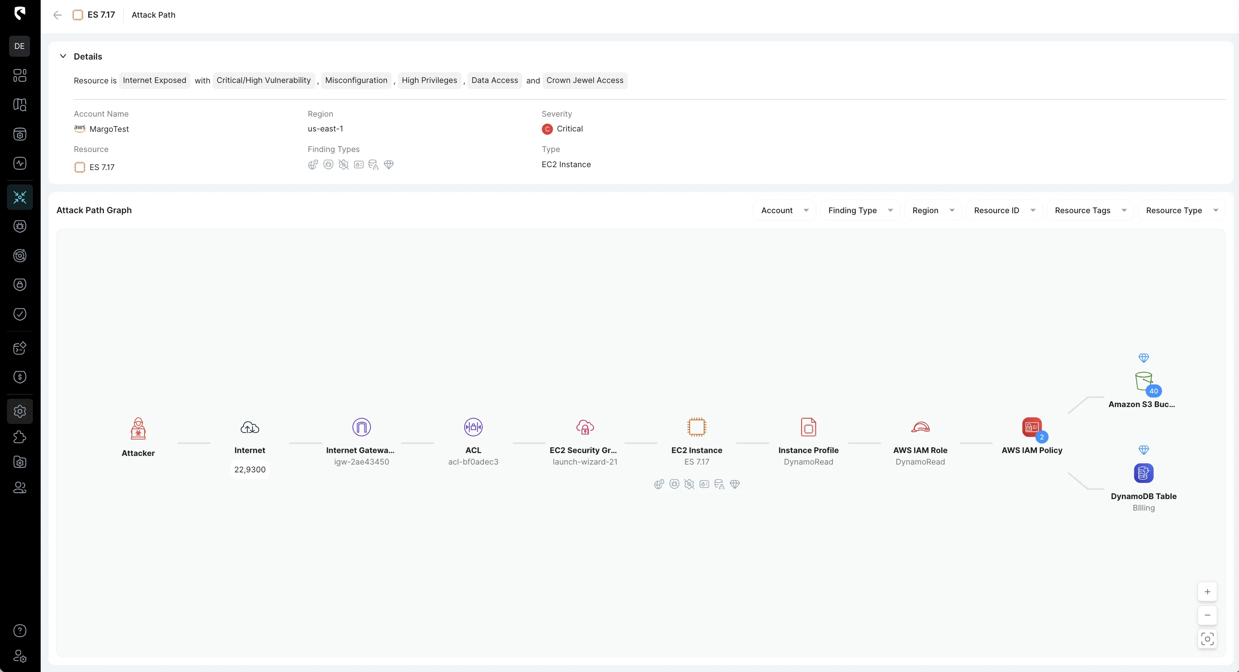Click the crown jewel diamond above S3 bucket
Image resolution: width=1239 pixels, height=672 pixels.
point(1144,358)
